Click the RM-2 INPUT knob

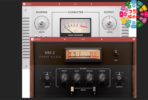[47, 78]
